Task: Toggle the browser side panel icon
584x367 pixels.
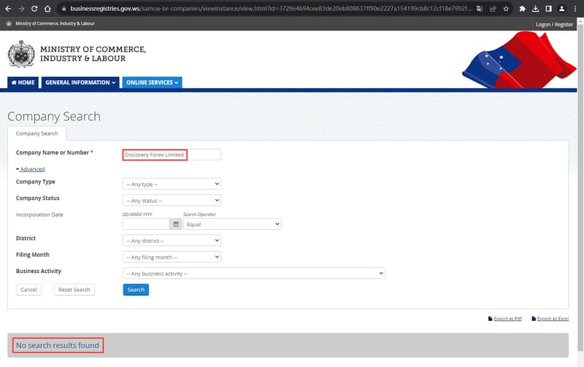Action: 548,9
